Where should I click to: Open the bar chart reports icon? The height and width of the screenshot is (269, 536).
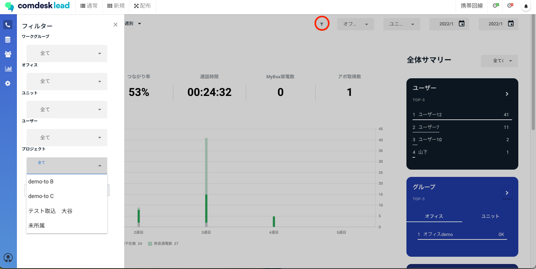coord(8,69)
